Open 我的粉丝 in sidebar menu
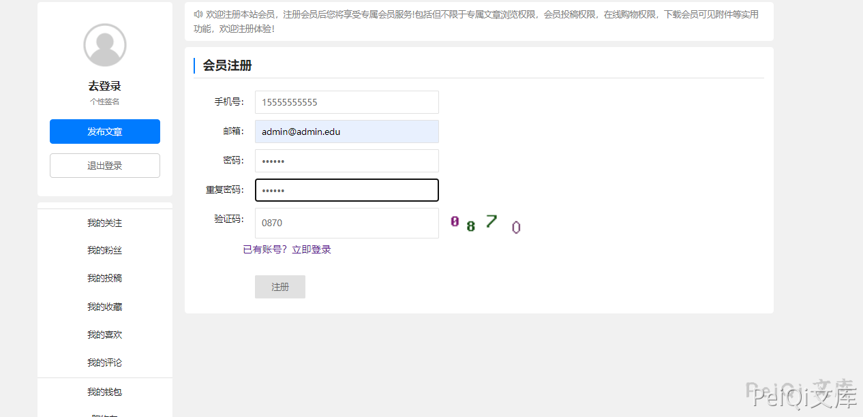863x417 pixels. pyautogui.click(x=105, y=251)
